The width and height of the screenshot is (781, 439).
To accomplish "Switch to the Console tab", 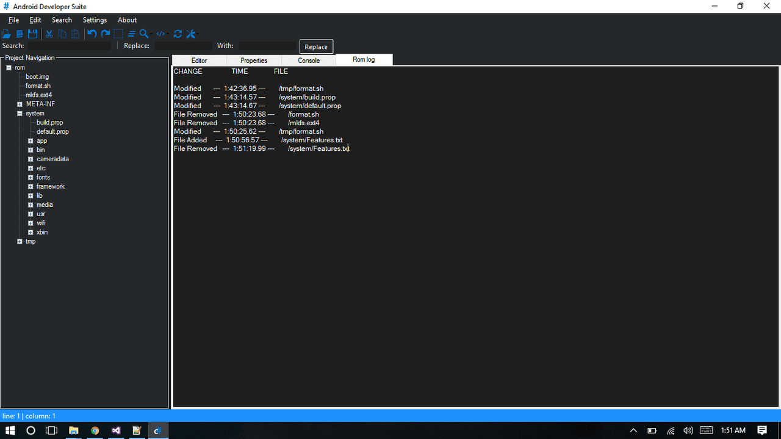I will pyautogui.click(x=309, y=60).
